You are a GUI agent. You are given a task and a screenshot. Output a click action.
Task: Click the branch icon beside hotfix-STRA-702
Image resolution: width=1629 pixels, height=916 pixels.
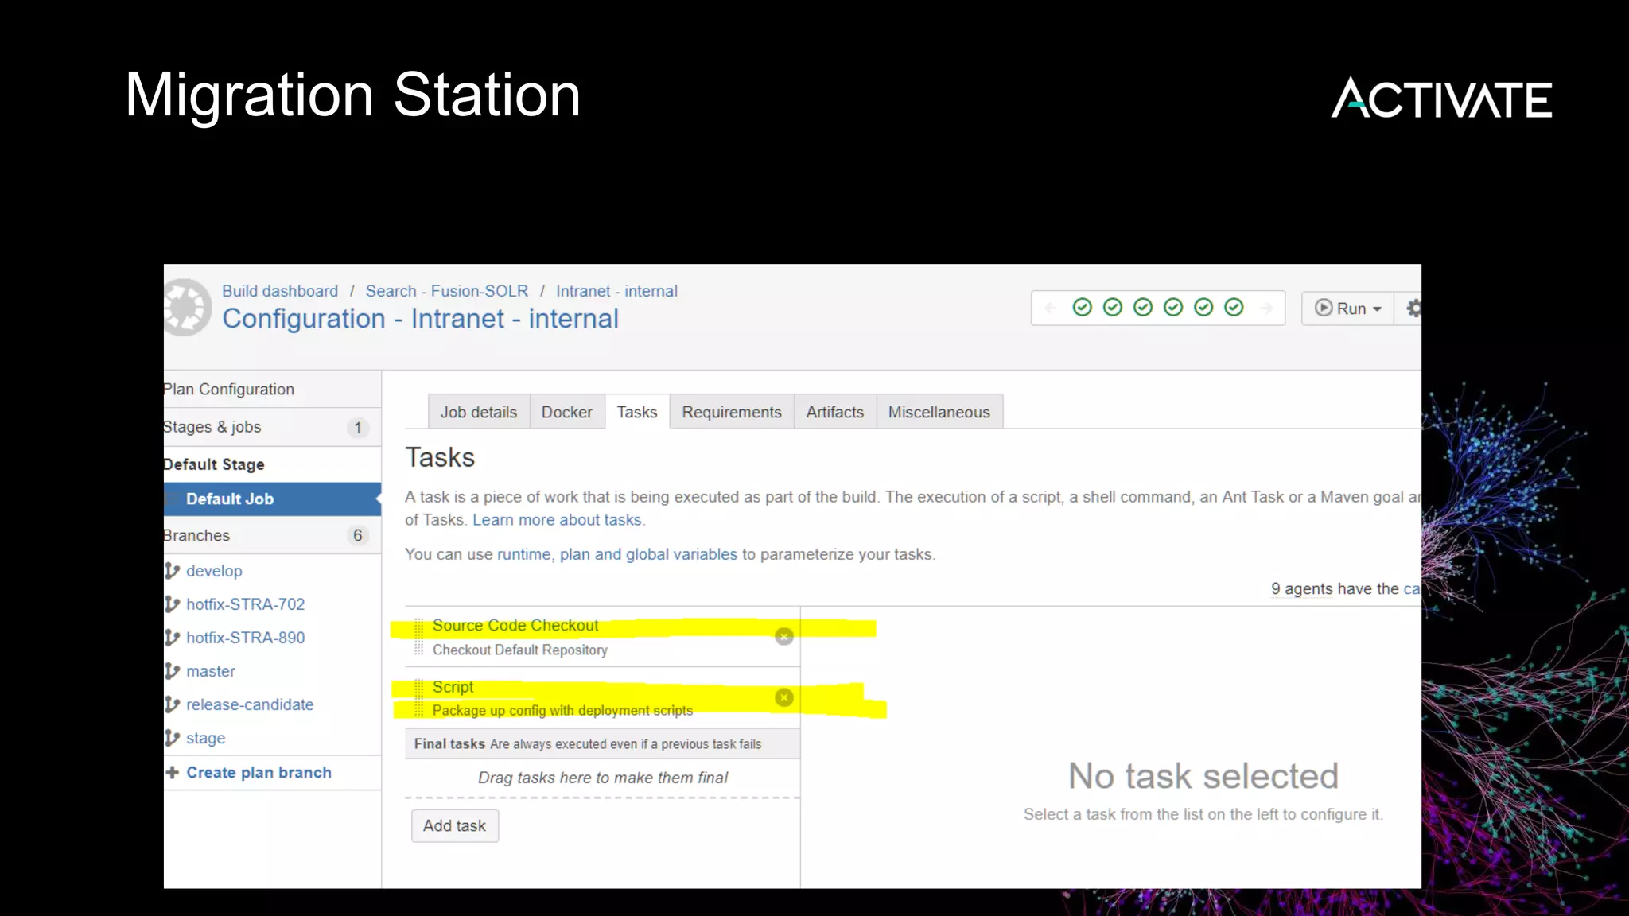pos(172,604)
